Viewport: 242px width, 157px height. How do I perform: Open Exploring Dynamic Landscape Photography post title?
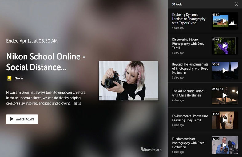[x=189, y=19]
